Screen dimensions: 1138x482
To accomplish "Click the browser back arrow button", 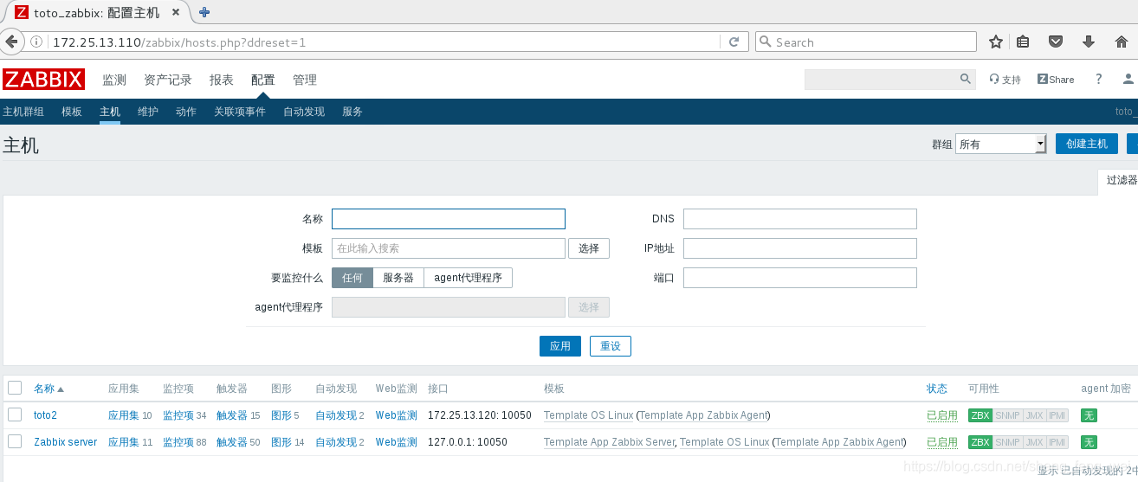I will coord(11,42).
